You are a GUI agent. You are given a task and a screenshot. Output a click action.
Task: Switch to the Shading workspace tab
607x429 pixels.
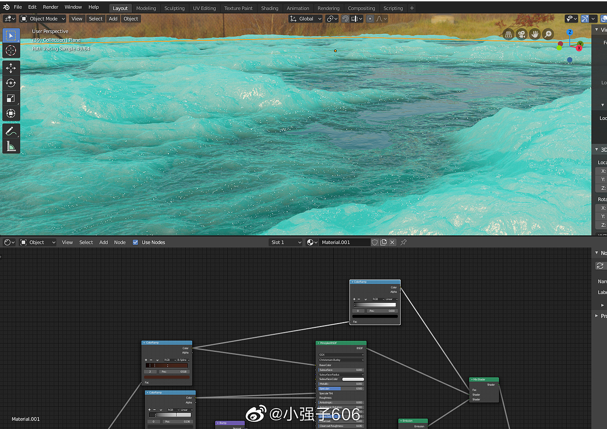(x=270, y=8)
